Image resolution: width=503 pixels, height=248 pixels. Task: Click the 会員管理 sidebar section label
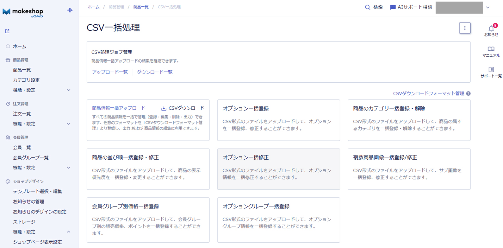[x=21, y=137]
